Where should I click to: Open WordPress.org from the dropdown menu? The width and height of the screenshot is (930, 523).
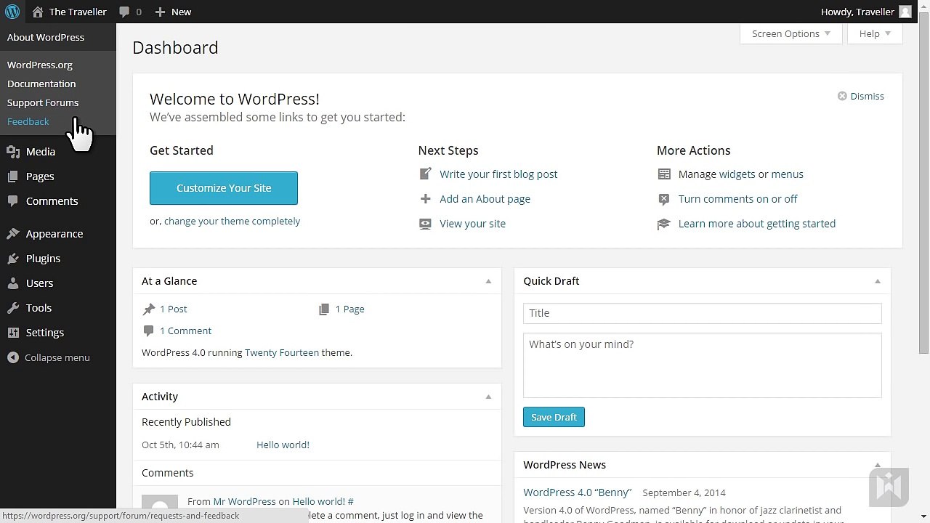[x=40, y=65]
